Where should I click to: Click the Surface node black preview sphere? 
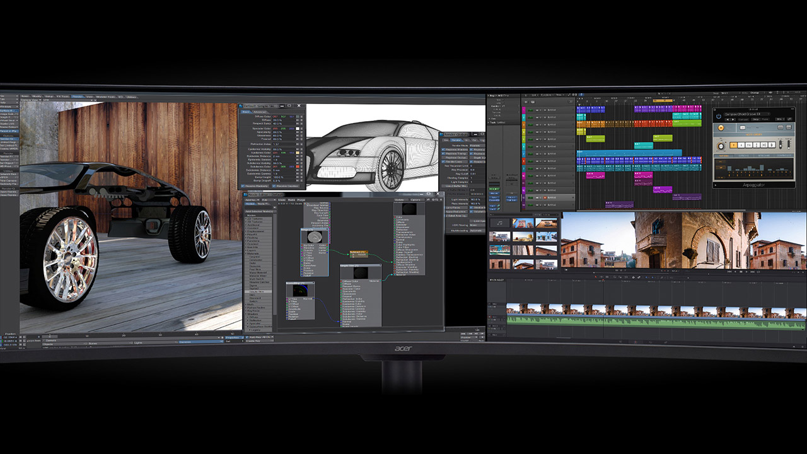pos(409,210)
